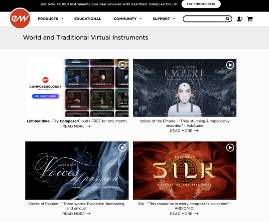Open the shopping cart icon
Image resolution: width=269 pixels, height=222 pixels.
tap(250, 19)
